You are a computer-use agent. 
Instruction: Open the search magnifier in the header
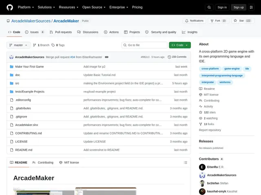tap(209, 7)
